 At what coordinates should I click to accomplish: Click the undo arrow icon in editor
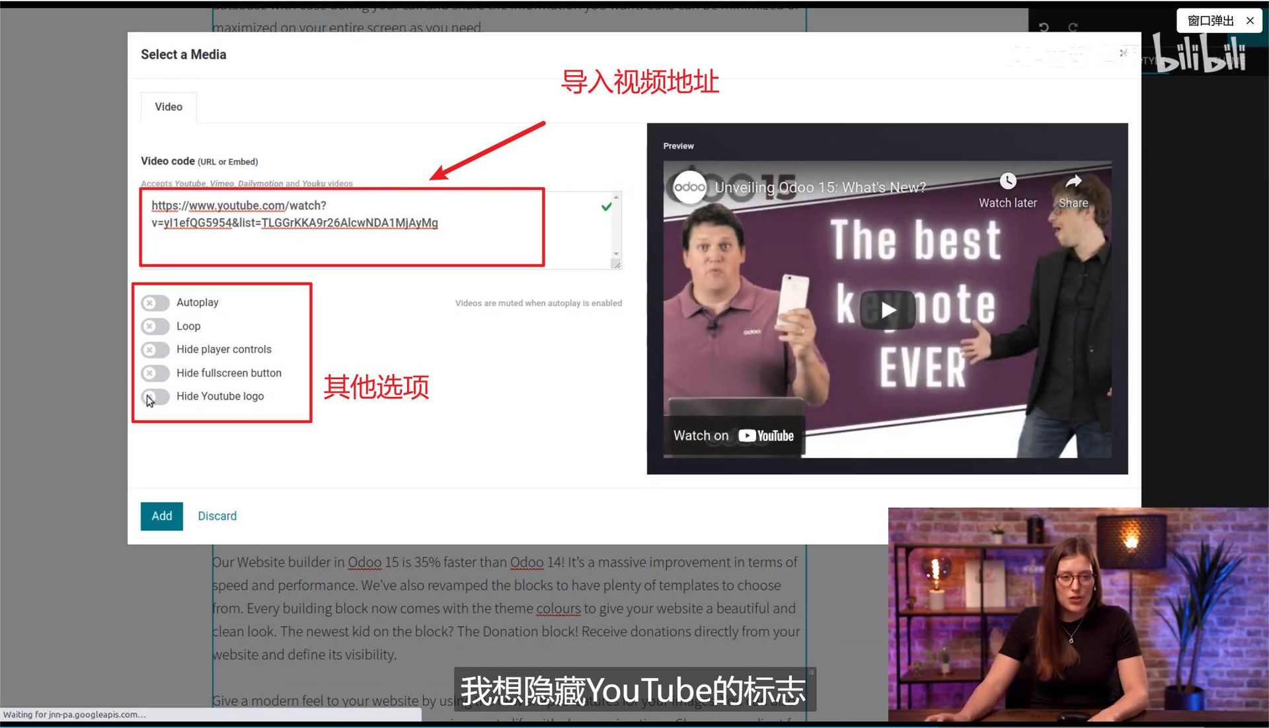click(1044, 27)
